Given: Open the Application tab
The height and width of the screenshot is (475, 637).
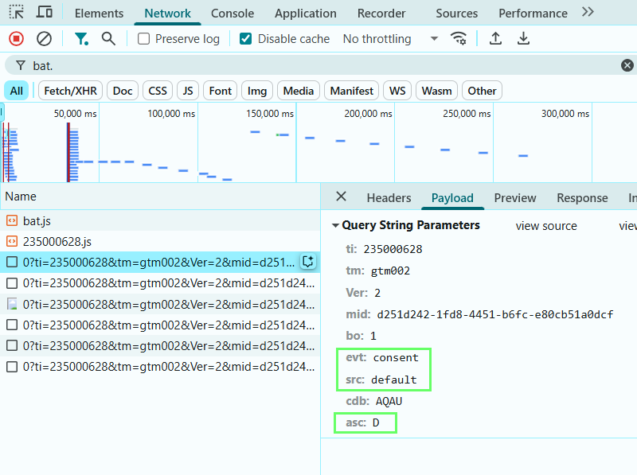Looking at the screenshot, I should pos(306,14).
